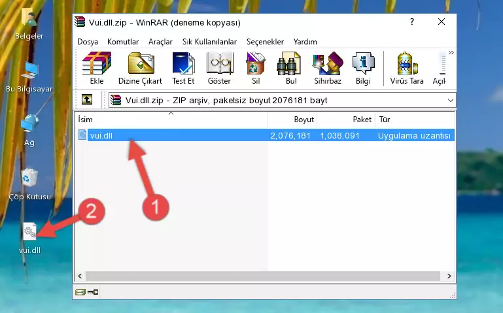The width and height of the screenshot is (503, 313).
Task: Click the horizontal scrollbar right arrow
Action: click(x=449, y=276)
